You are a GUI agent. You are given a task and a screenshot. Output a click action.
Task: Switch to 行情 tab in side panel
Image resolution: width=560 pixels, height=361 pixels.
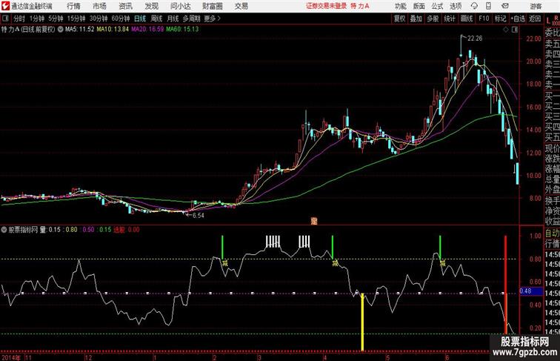coord(552,244)
